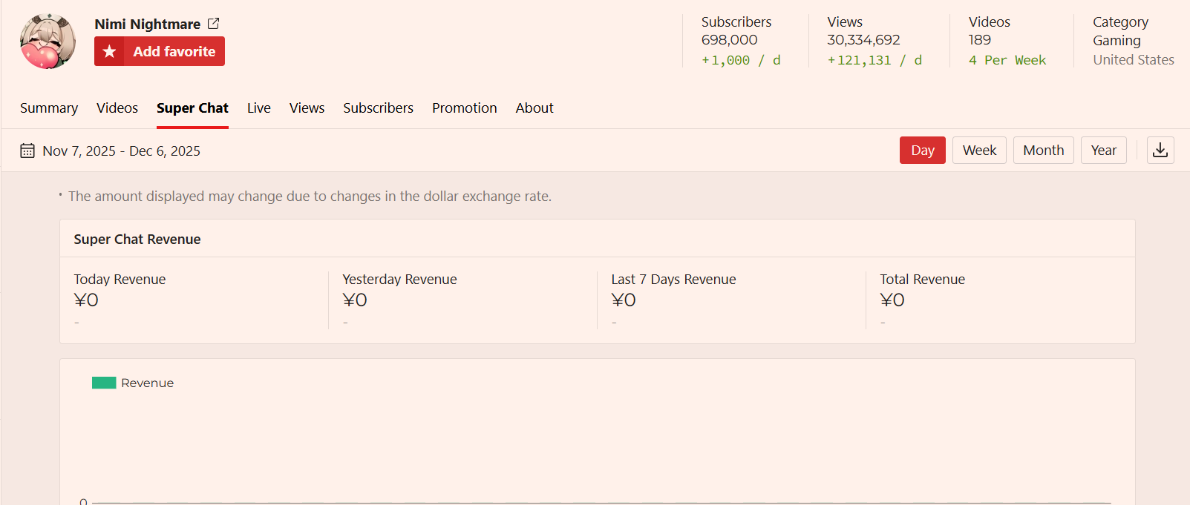Click the Super Chat Revenue heading

(137, 240)
